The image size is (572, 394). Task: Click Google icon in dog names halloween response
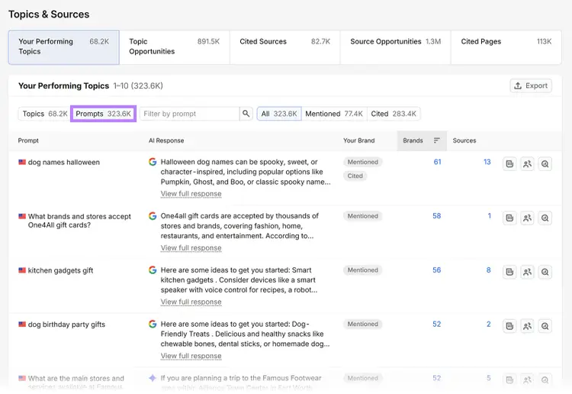pos(153,162)
